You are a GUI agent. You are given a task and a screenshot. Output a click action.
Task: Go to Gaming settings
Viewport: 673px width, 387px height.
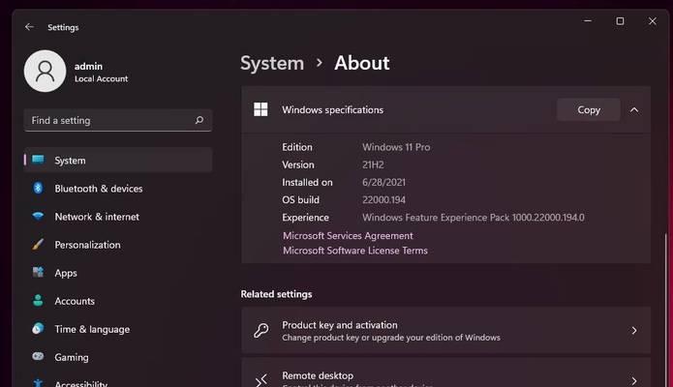(x=118, y=357)
